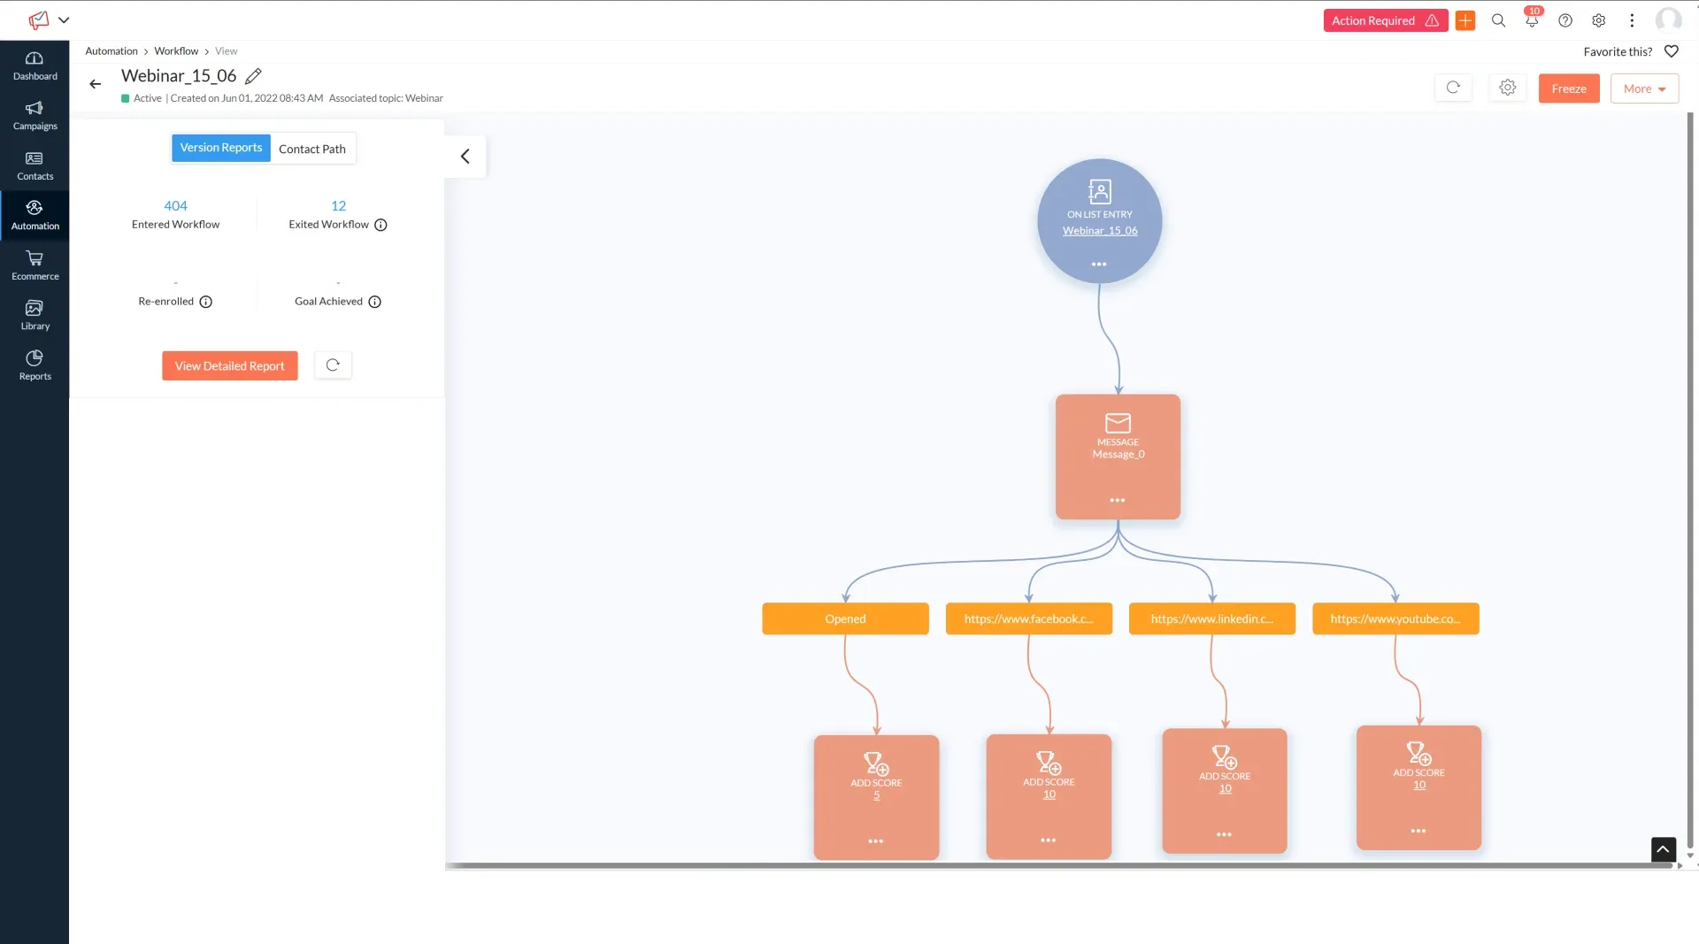Click the Freeze button
This screenshot has width=1699, height=944.
[x=1569, y=88]
